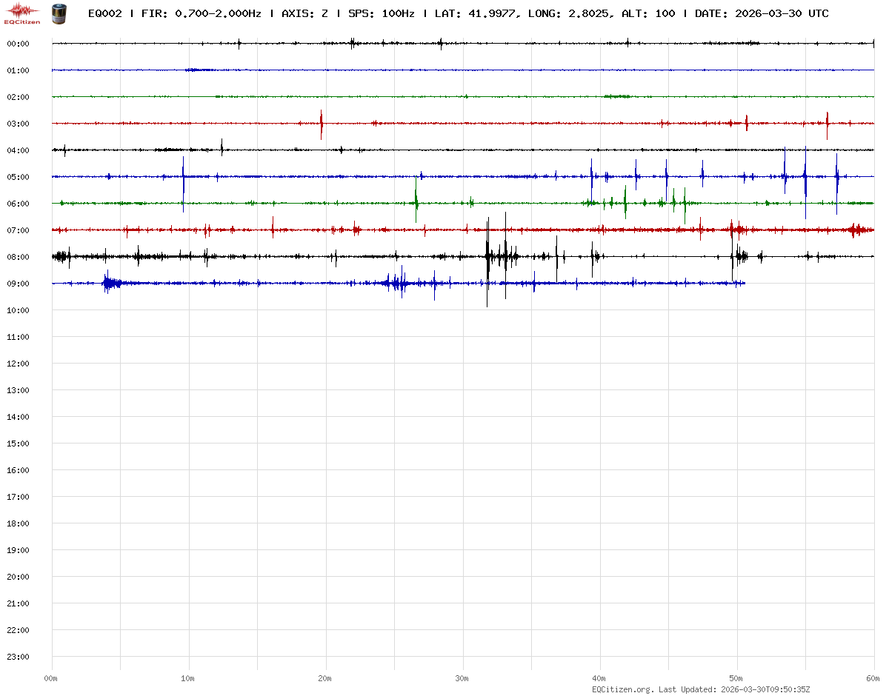
Task: Click the end of the blue 09:00 trace
Action: click(744, 283)
